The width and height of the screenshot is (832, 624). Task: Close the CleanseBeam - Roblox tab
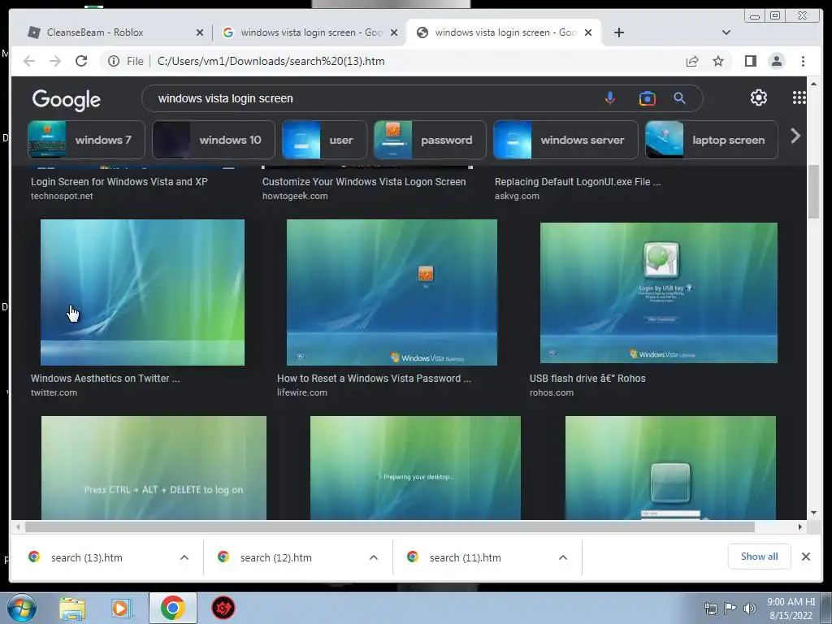[200, 32]
